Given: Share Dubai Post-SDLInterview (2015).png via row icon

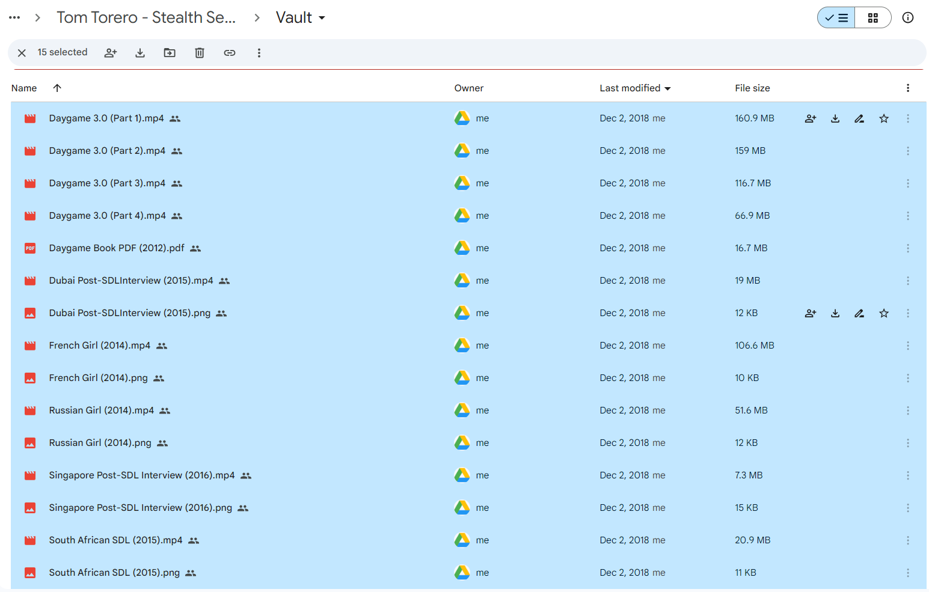Looking at the screenshot, I should [x=811, y=313].
